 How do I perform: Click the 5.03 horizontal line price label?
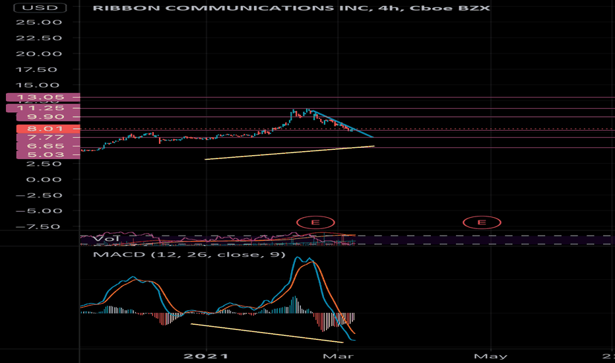coord(48,154)
